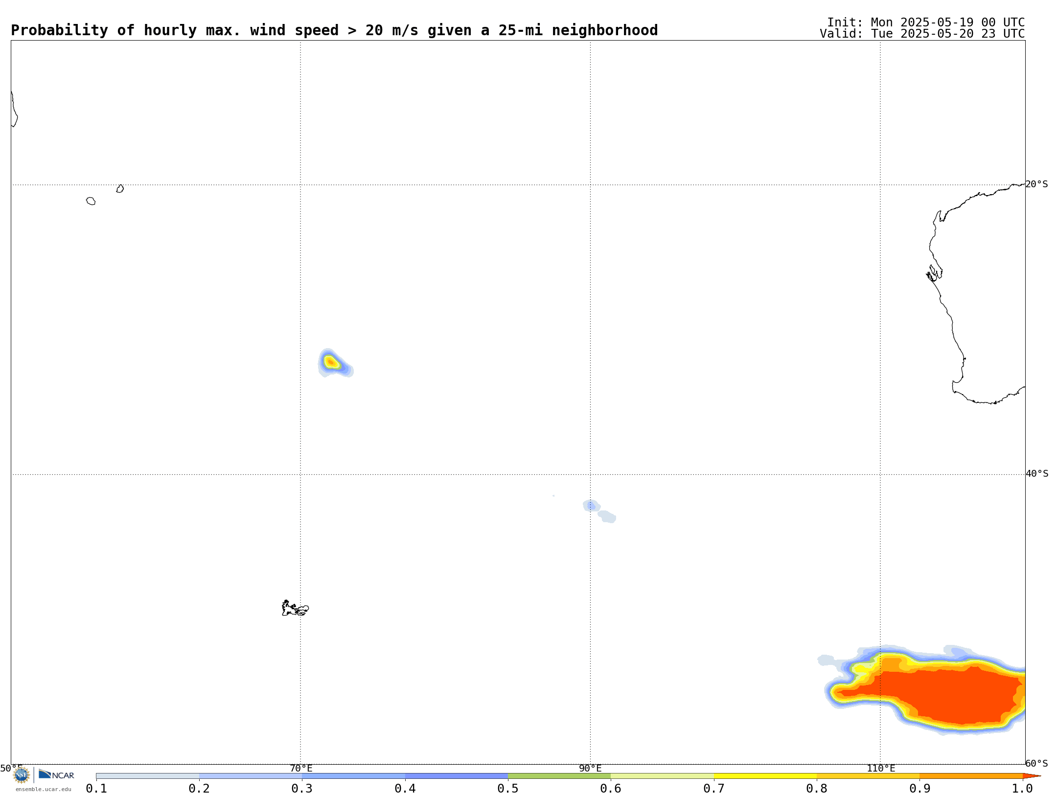The image size is (1057, 795).
Task: Click the 60°S latitude label
Action: (1036, 763)
